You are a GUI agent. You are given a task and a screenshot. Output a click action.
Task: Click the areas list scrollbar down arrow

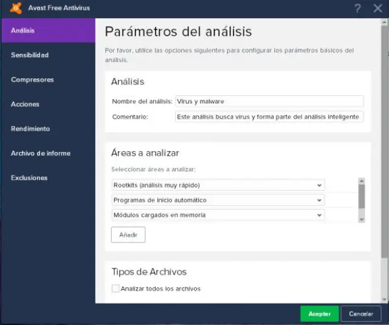pos(362,219)
